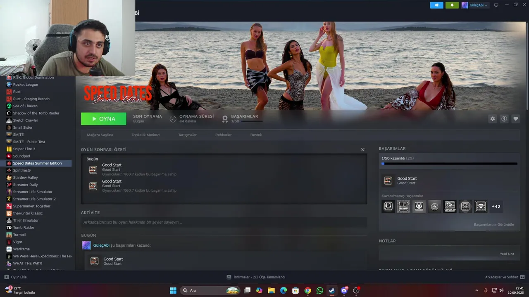Open Discord from taskbar
The image size is (529, 297).
tap(344, 290)
